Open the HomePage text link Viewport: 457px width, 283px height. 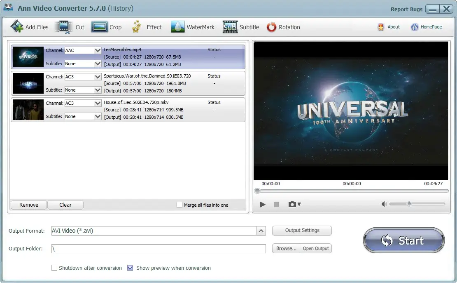(431, 27)
